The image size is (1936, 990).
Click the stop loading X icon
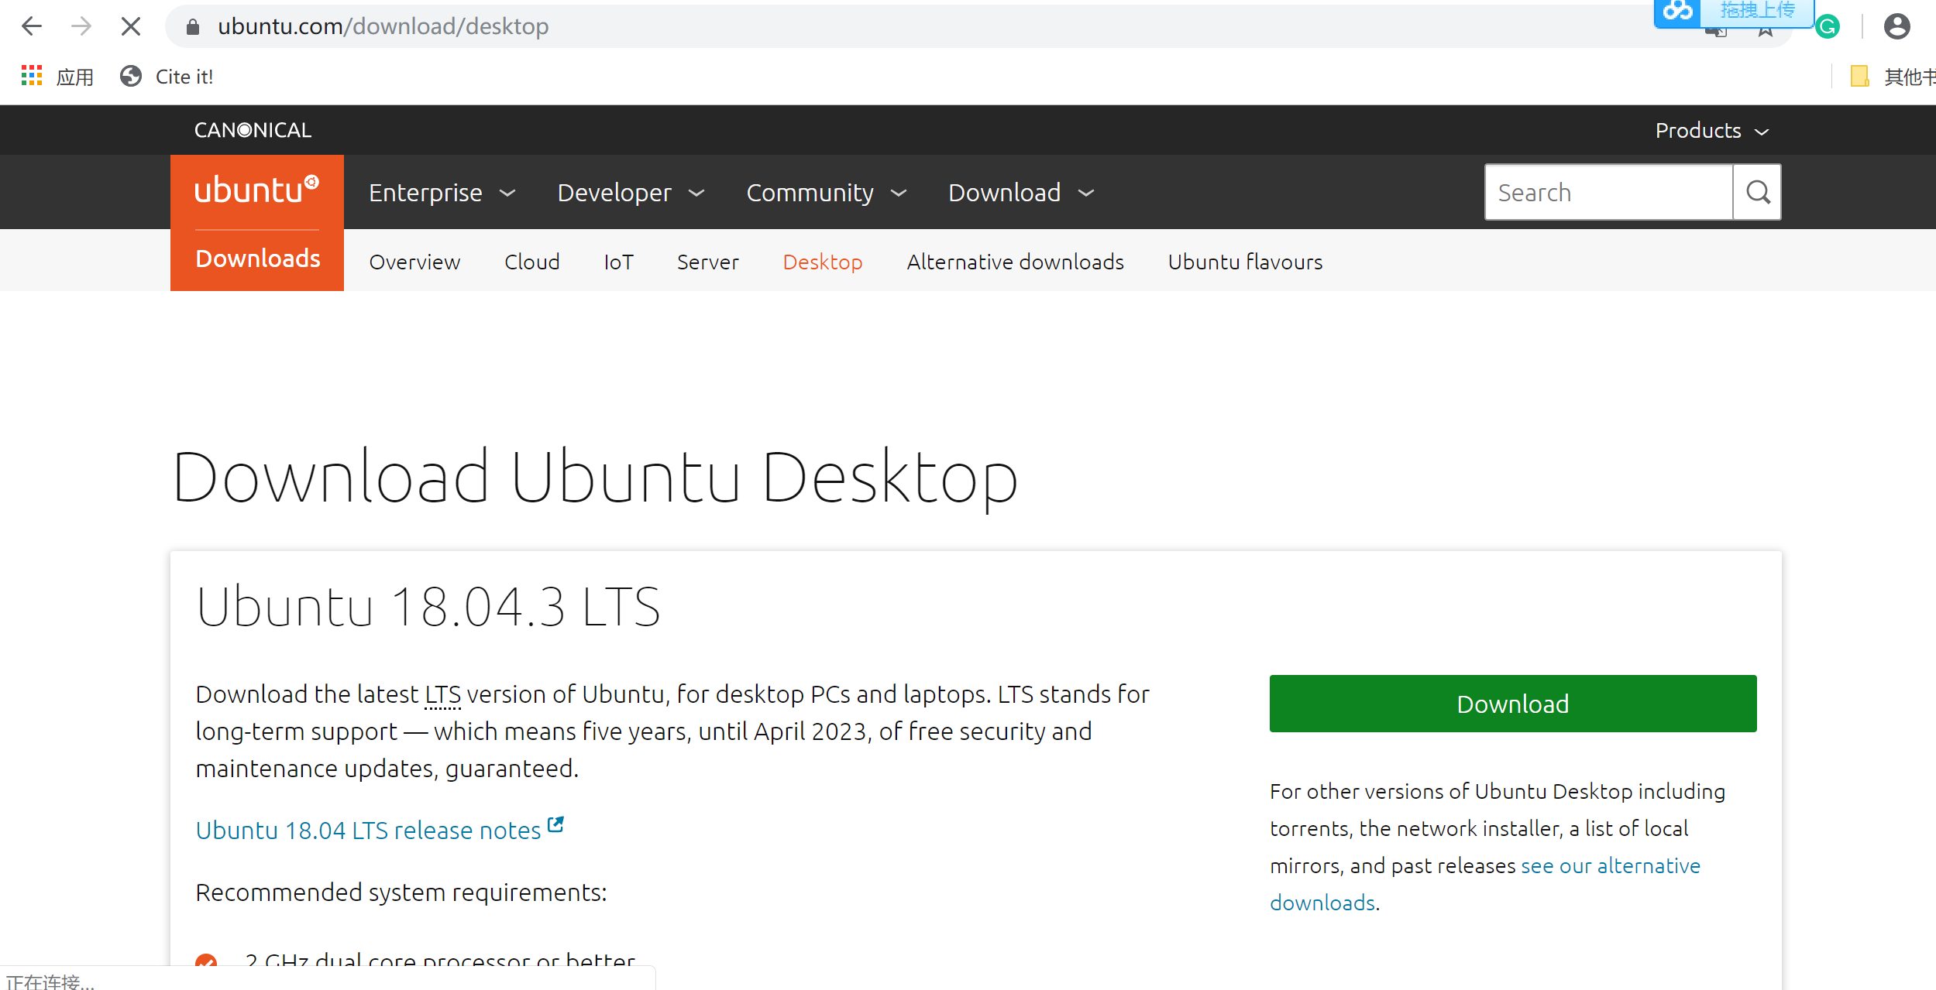[130, 26]
